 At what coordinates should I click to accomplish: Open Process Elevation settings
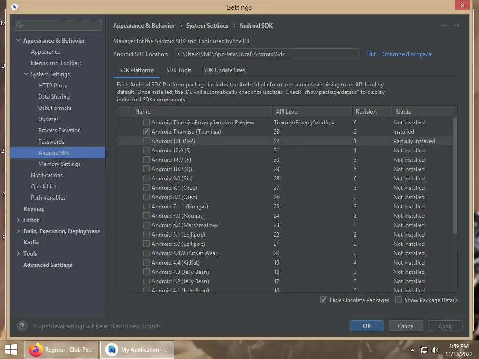coord(59,130)
